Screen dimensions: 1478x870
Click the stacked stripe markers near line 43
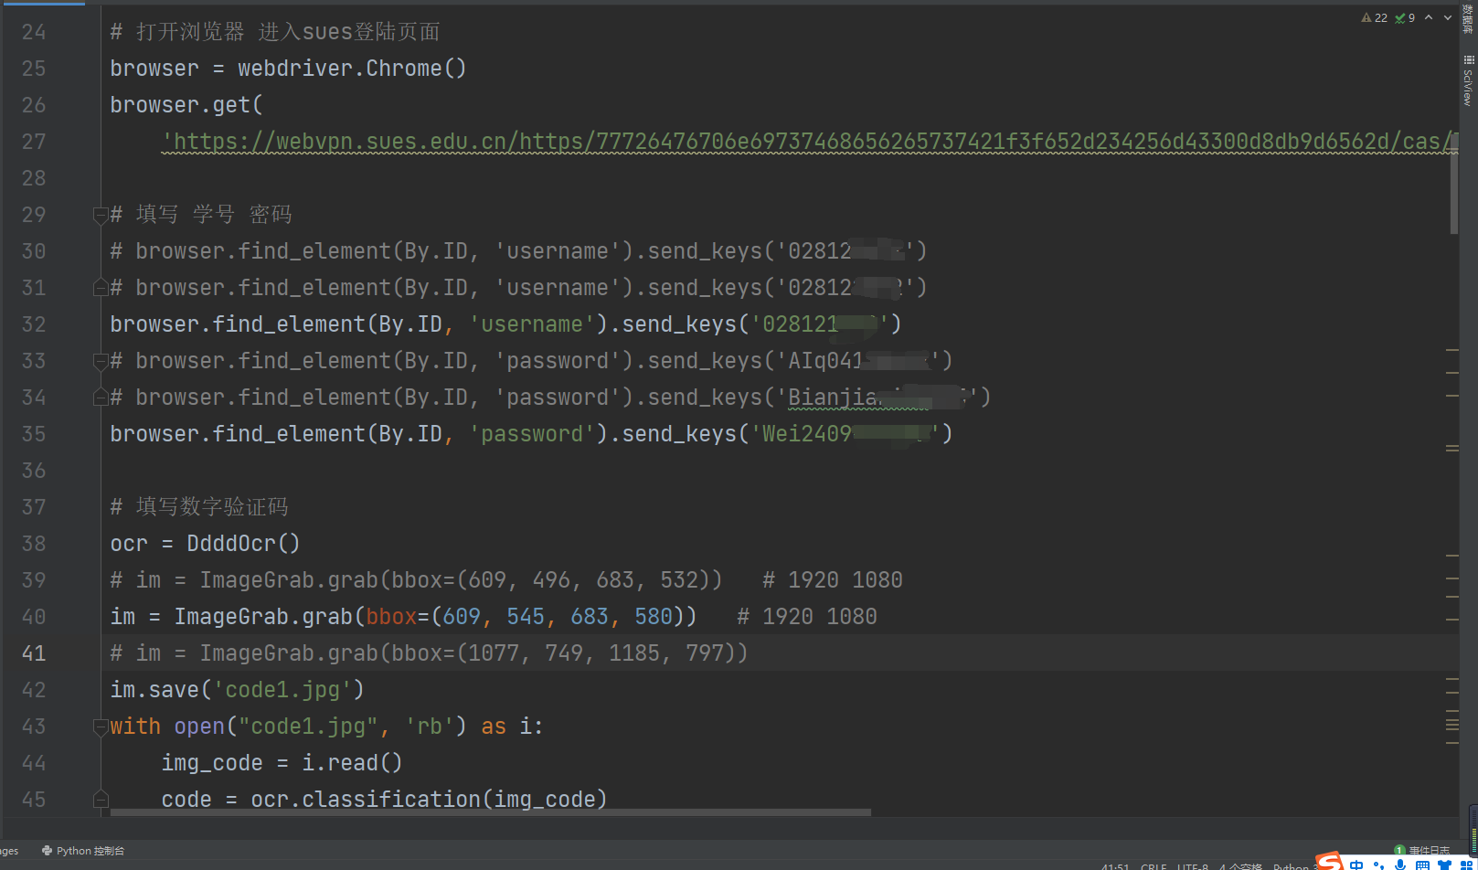[1452, 724]
